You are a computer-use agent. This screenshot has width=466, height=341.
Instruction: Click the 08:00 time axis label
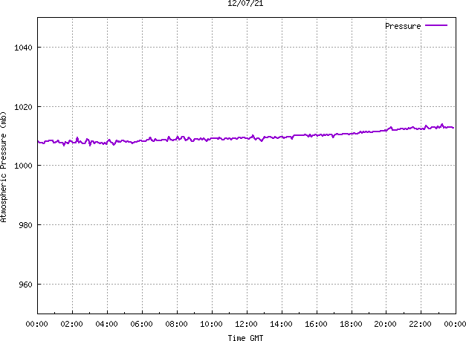(177, 324)
